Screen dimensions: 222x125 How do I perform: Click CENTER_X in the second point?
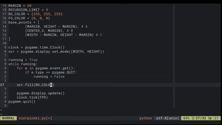[x=35, y=31]
